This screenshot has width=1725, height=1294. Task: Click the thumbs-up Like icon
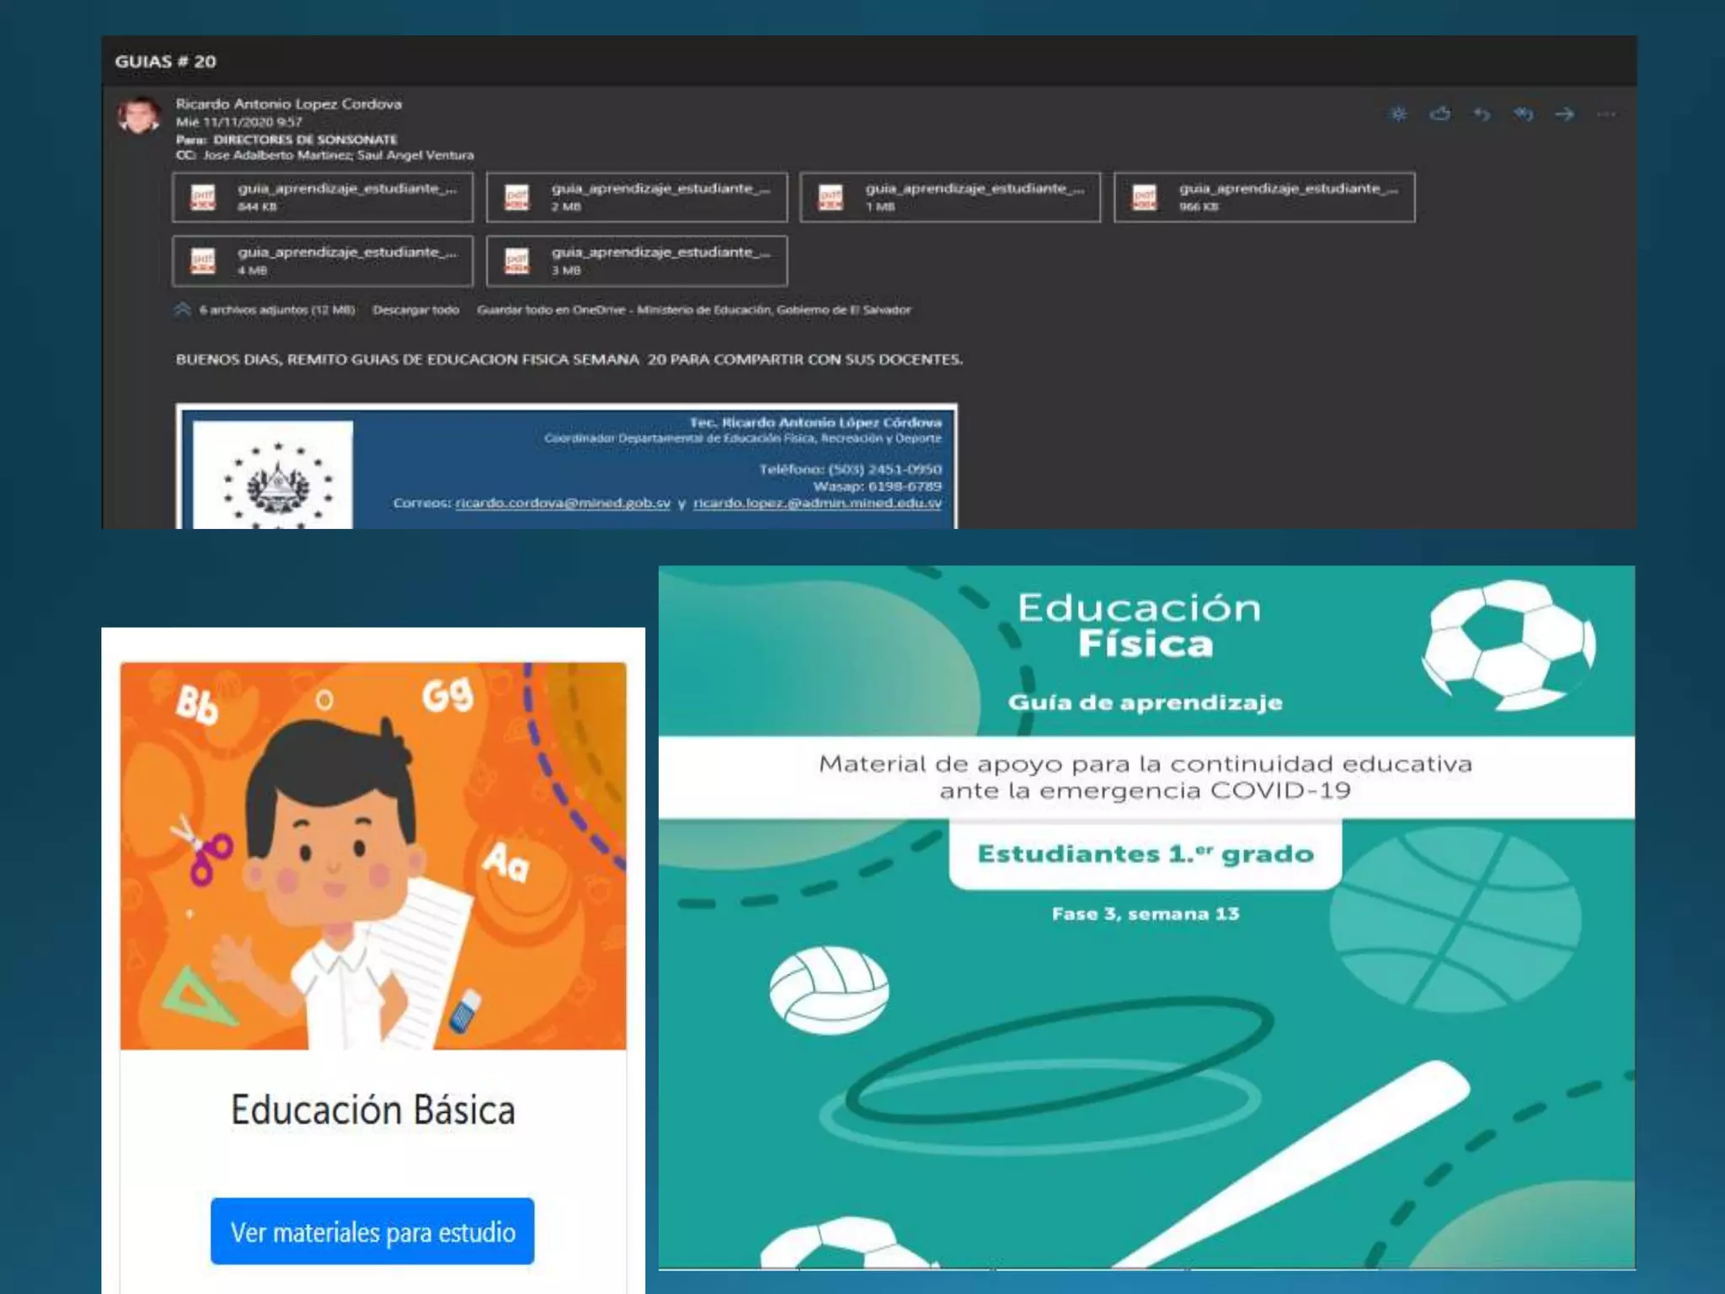coord(1440,114)
